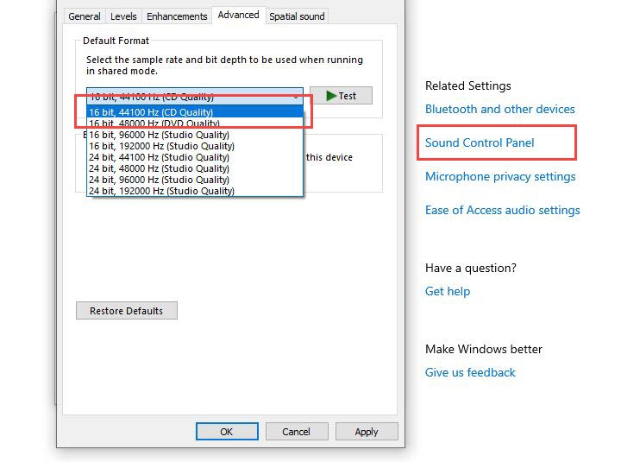The image size is (621, 462).
Task: Click the Apply button
Action: click(367, 432)
